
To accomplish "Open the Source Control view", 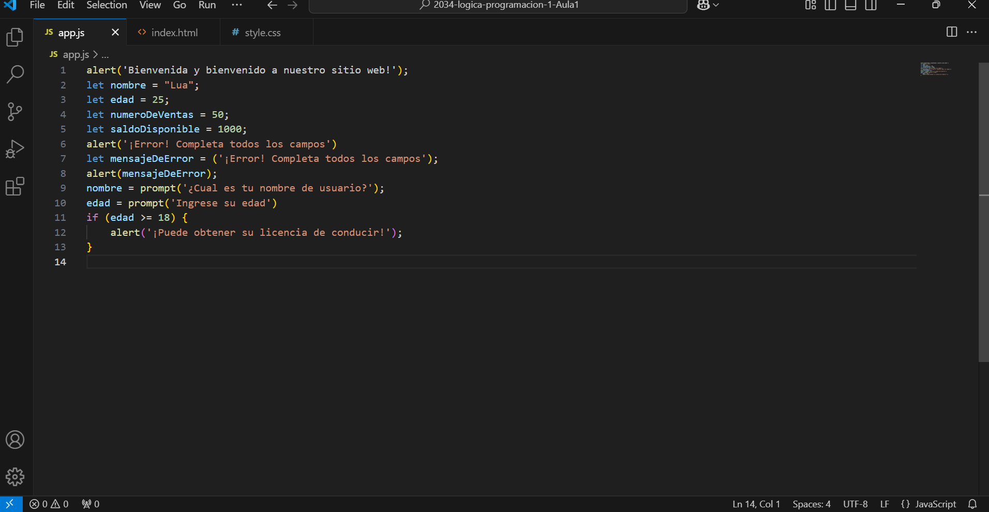I will click(15, 112).
